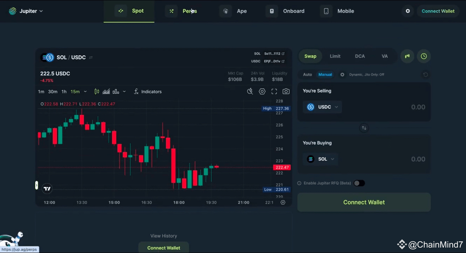Select the area chart type icon

[106, 92]
